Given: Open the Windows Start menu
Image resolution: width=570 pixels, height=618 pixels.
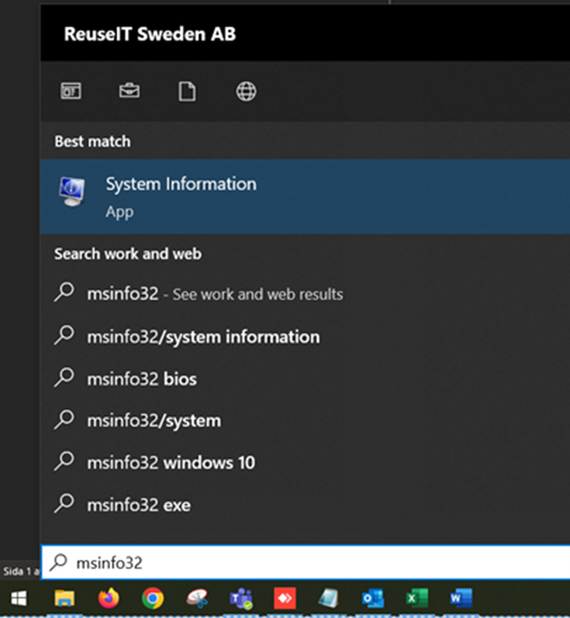Looking at the screenshot, I should click(x=19, y=598).
